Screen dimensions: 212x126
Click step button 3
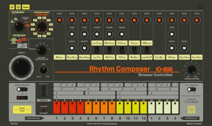[x=73, y=107]
